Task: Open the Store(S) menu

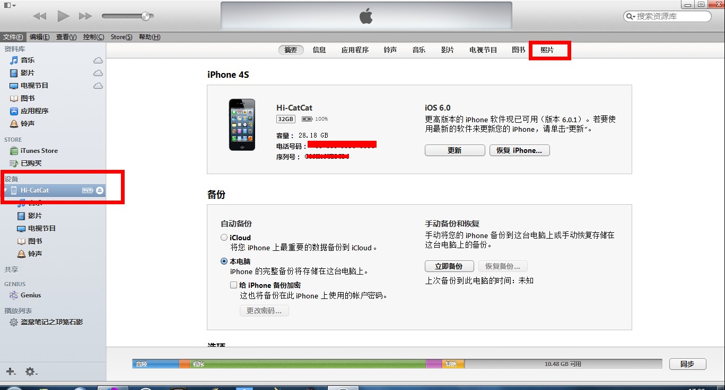Action: tap(121, 37)
